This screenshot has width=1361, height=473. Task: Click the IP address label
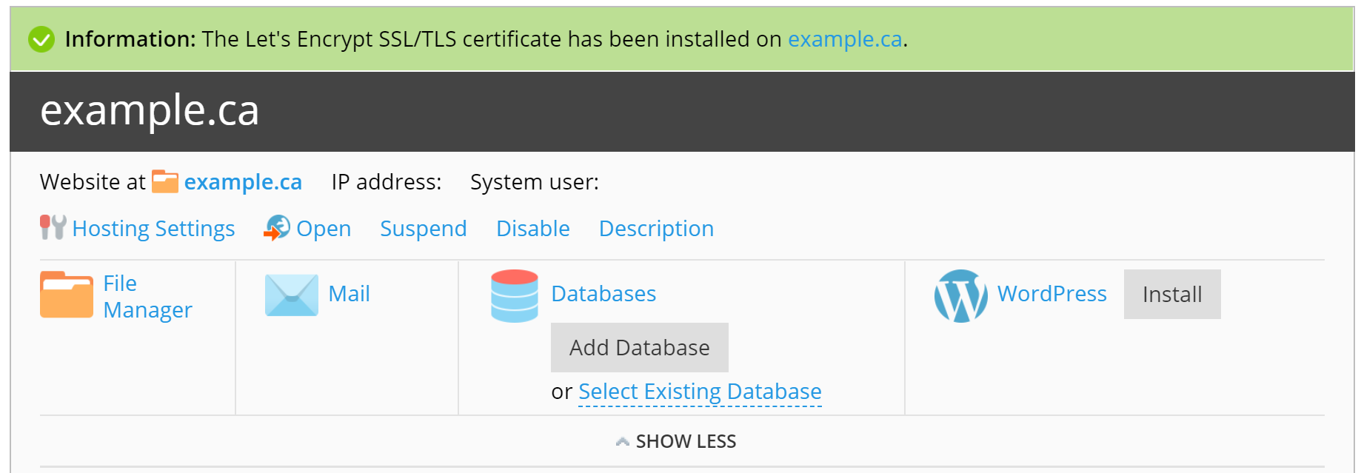[387, 182]
